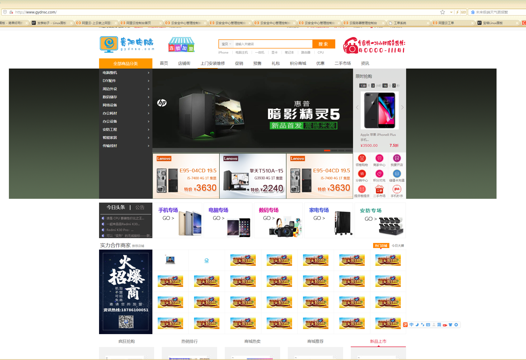Open headline 谁是 CPU 套装性价比之王
The width and height of the screenshot is (526, 360).
point(125,218)
